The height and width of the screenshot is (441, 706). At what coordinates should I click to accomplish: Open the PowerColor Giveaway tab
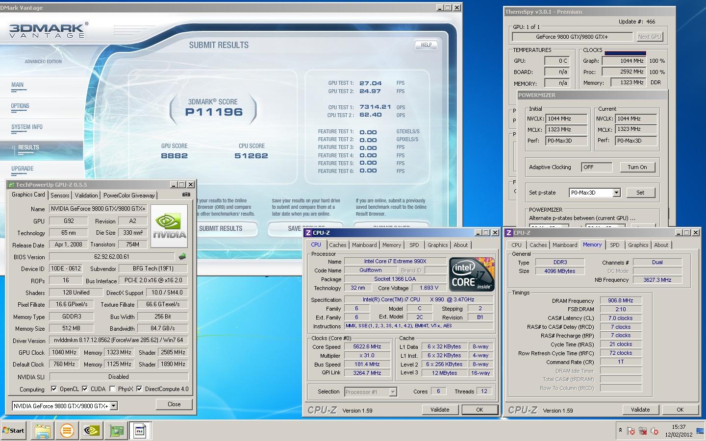point(129,195)
